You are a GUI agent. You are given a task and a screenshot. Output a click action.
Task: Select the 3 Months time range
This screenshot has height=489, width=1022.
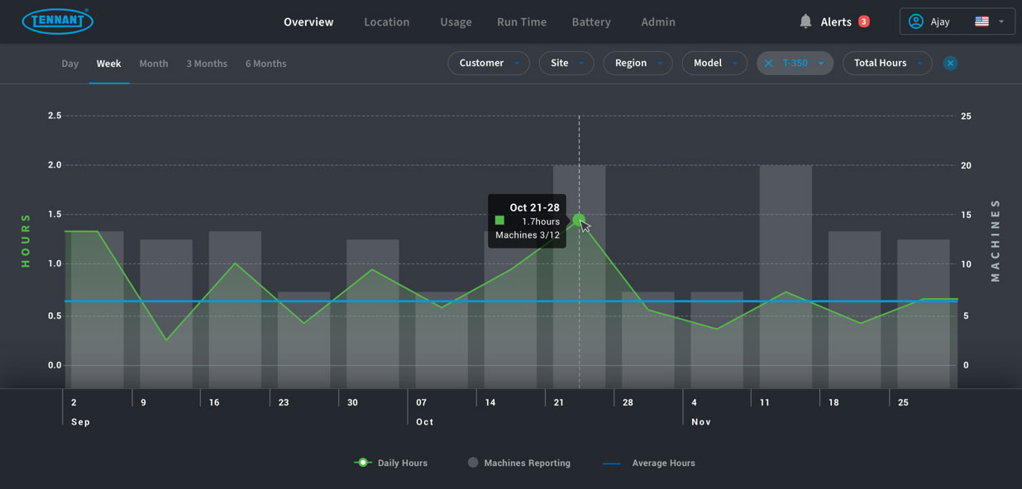[207, 64]
